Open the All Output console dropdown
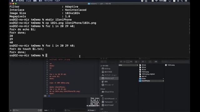This screenshot has width=200, height=112. click(x=92, y=110)
